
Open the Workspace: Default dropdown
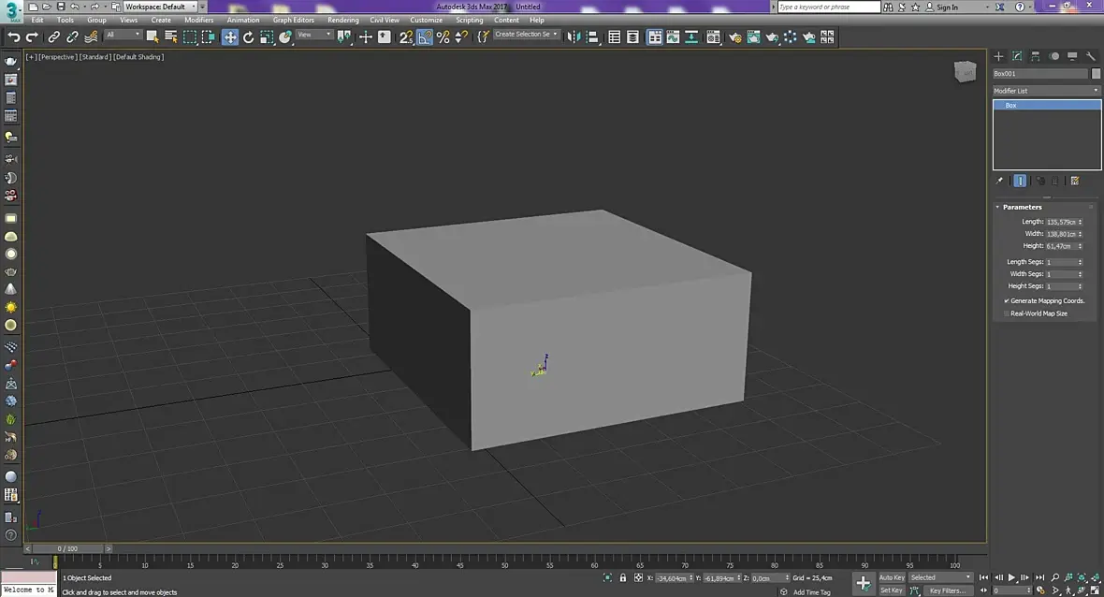point(161,7)
